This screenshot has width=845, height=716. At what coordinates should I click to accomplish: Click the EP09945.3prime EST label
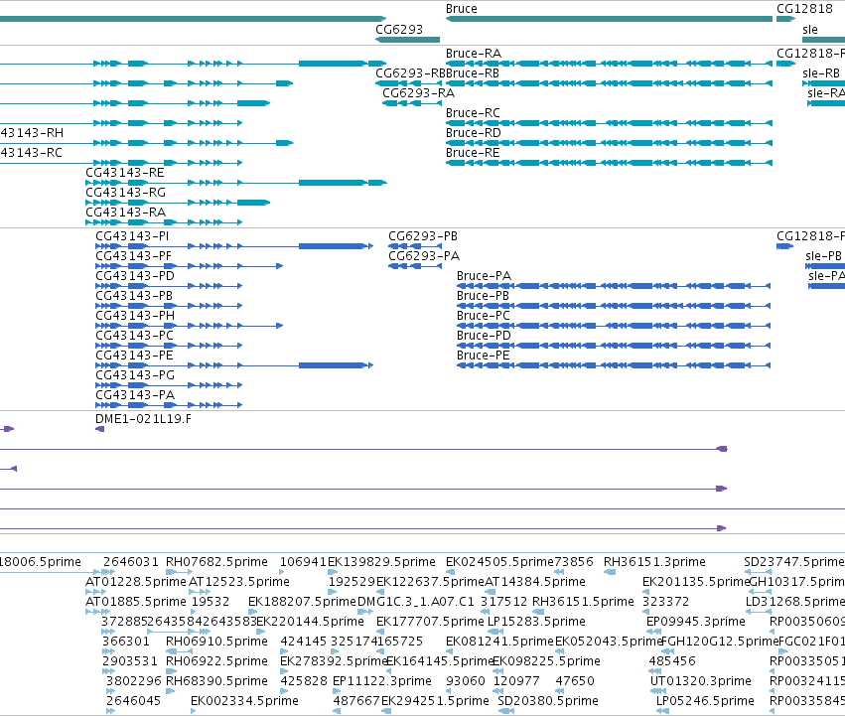point(696,622)
